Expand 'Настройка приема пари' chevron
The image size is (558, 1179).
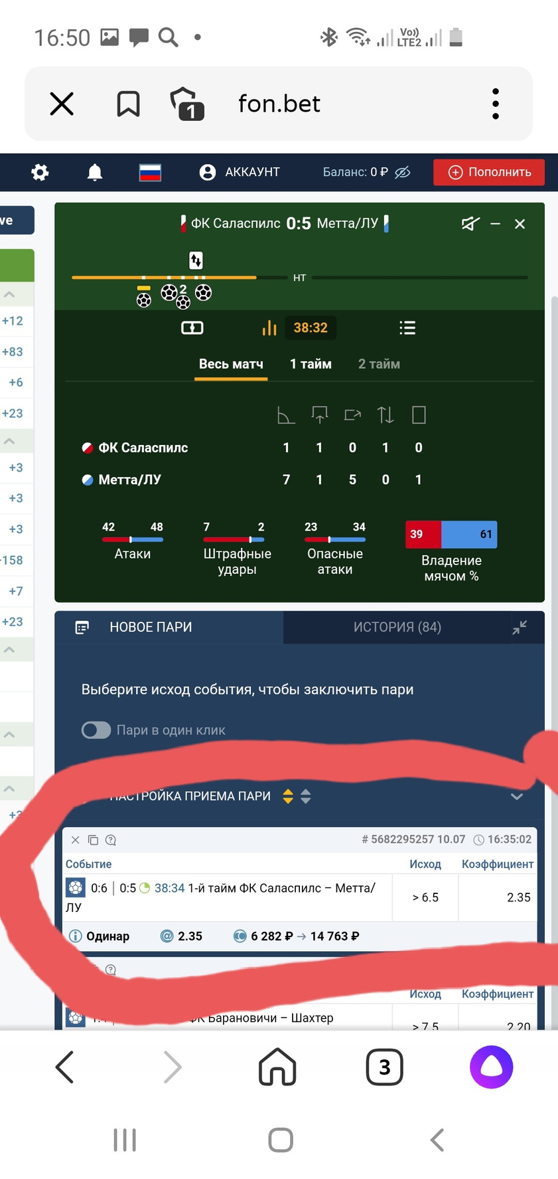517,796
